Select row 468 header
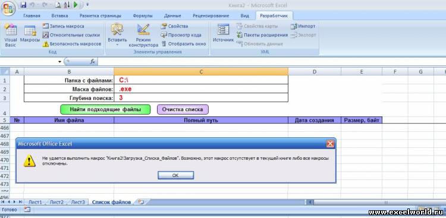This screenshot has height=218, width=446. 5,144
